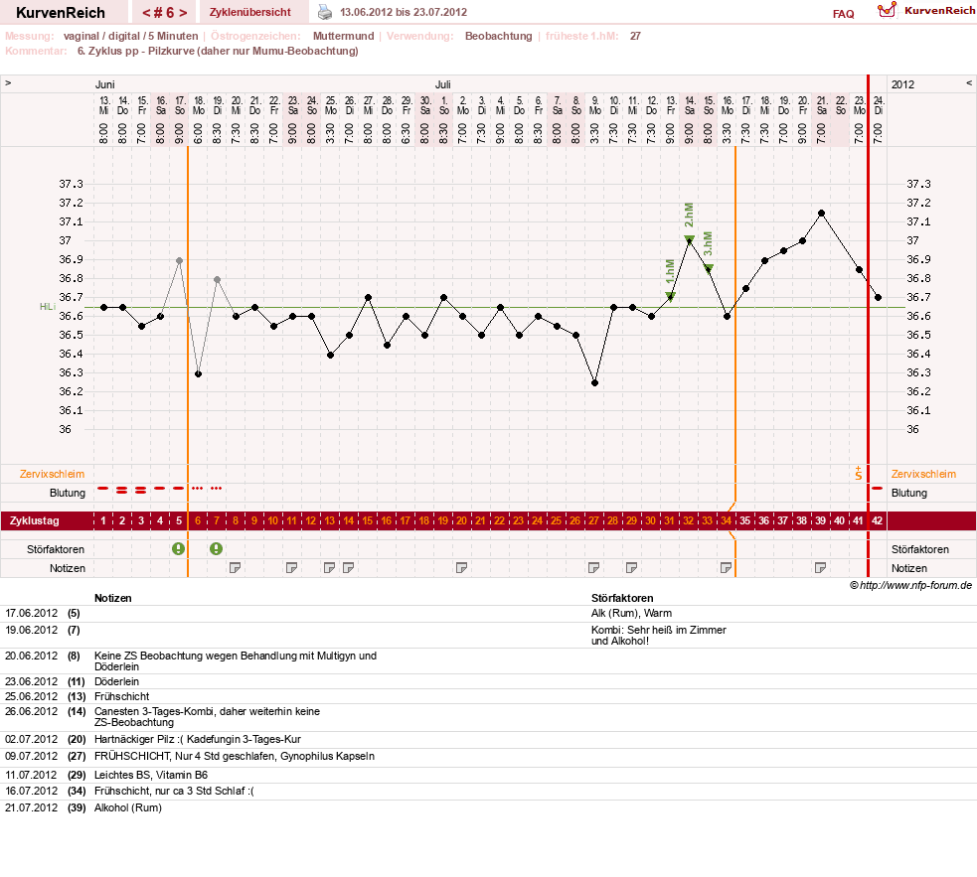
Task: Click the date range 13.06.2012 bis 23.07.2012
Action: pos(404,13)
